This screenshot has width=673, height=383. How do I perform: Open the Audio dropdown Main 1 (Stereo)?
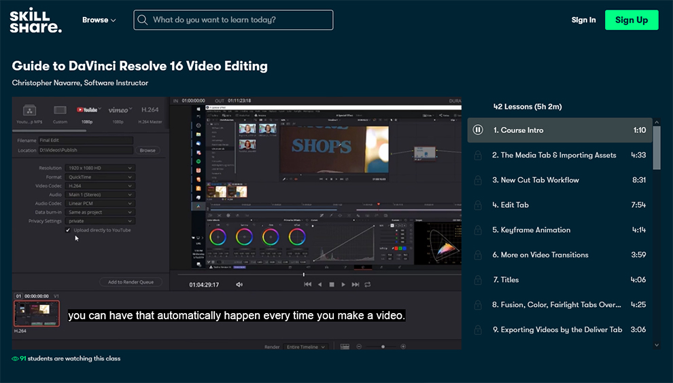tap(99, 195)
